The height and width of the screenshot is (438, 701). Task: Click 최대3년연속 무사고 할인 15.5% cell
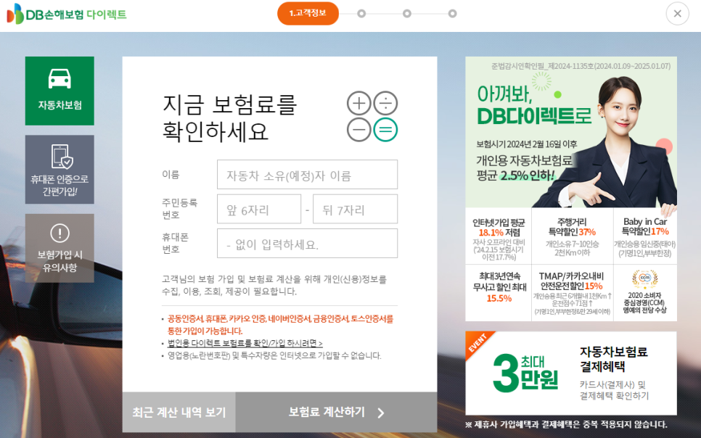tap(499, 293)
